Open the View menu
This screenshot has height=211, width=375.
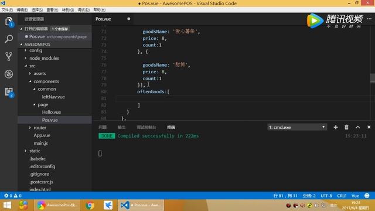(52, 10)
